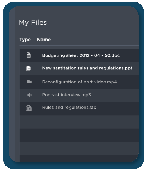The height and width of the screenshot is (171, 147).
Task: Click the video camera icon
Action: click(x=29, y=82)
